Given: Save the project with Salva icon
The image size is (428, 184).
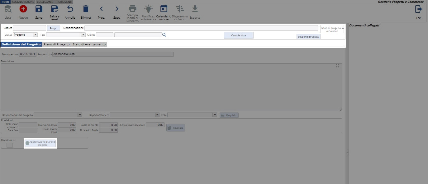Looking at the screenshot, I should point(39,9).
